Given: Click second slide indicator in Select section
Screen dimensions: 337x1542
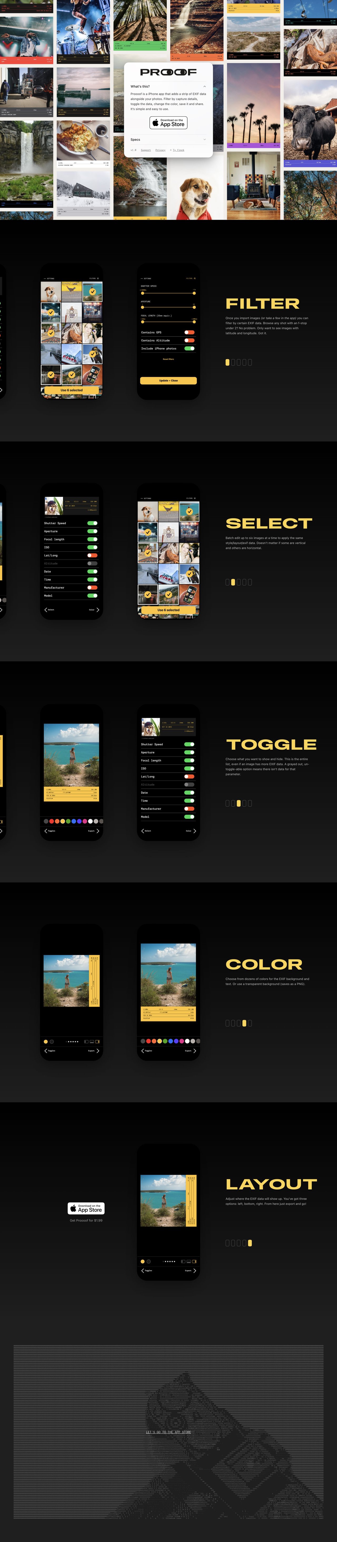Looking at the screenshot, I should pyautogui.click(x=233, y=582).
